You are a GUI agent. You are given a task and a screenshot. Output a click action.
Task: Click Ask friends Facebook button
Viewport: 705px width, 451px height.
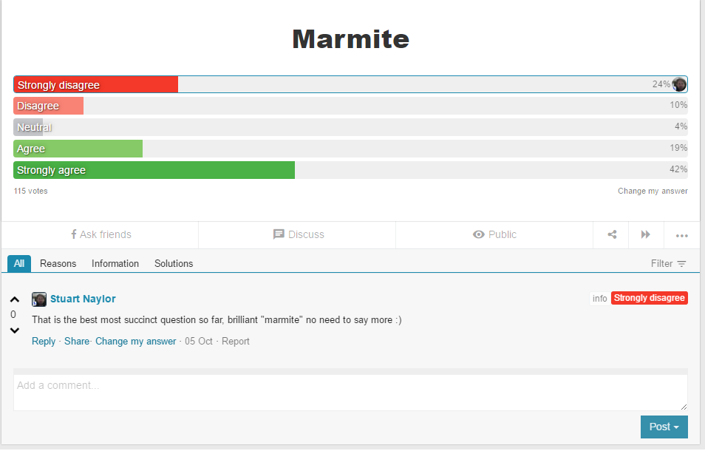click(x=101, y=234)
